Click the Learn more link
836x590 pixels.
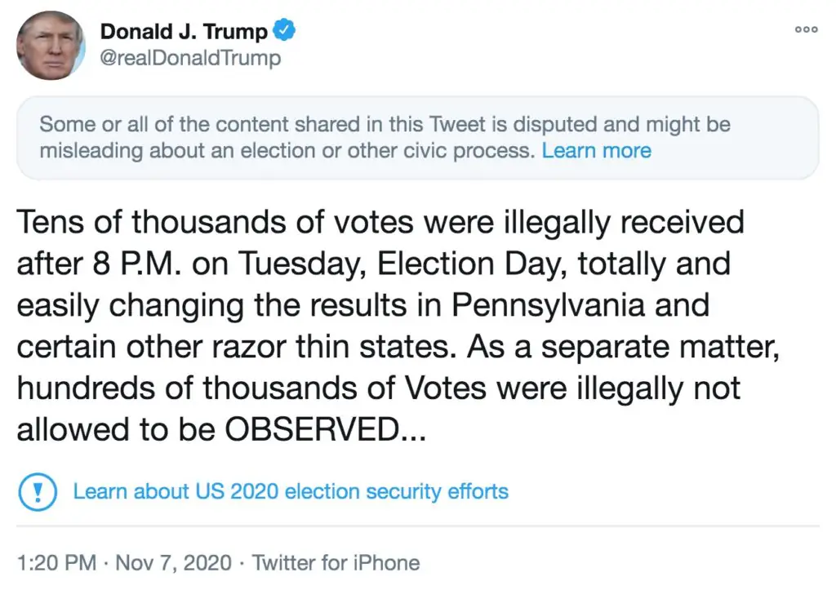596,151
